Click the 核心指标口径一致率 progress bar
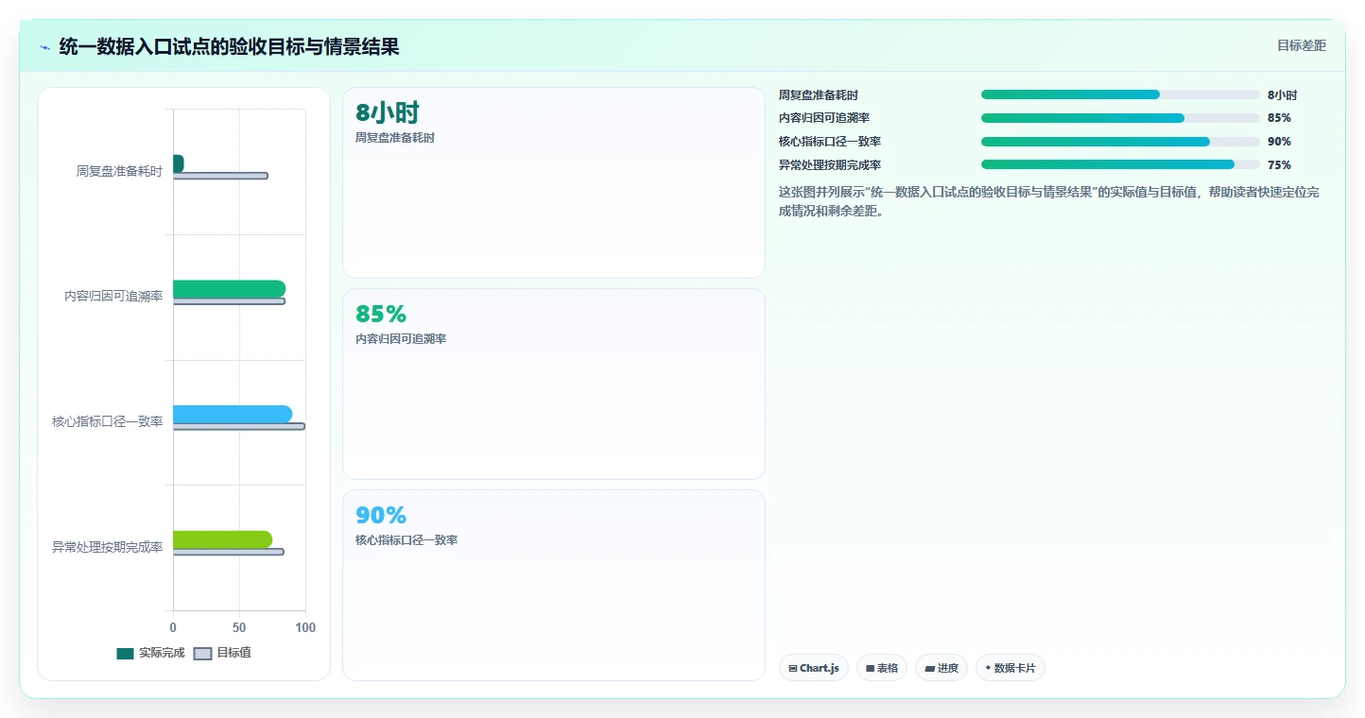The height and width of the screenshot is (718, 1365). (1120, 142)
